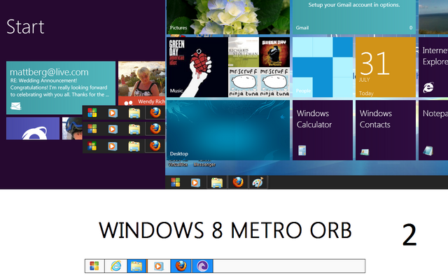
Task: Open the Wendy Rich photo tile
Action: (141, 83)
